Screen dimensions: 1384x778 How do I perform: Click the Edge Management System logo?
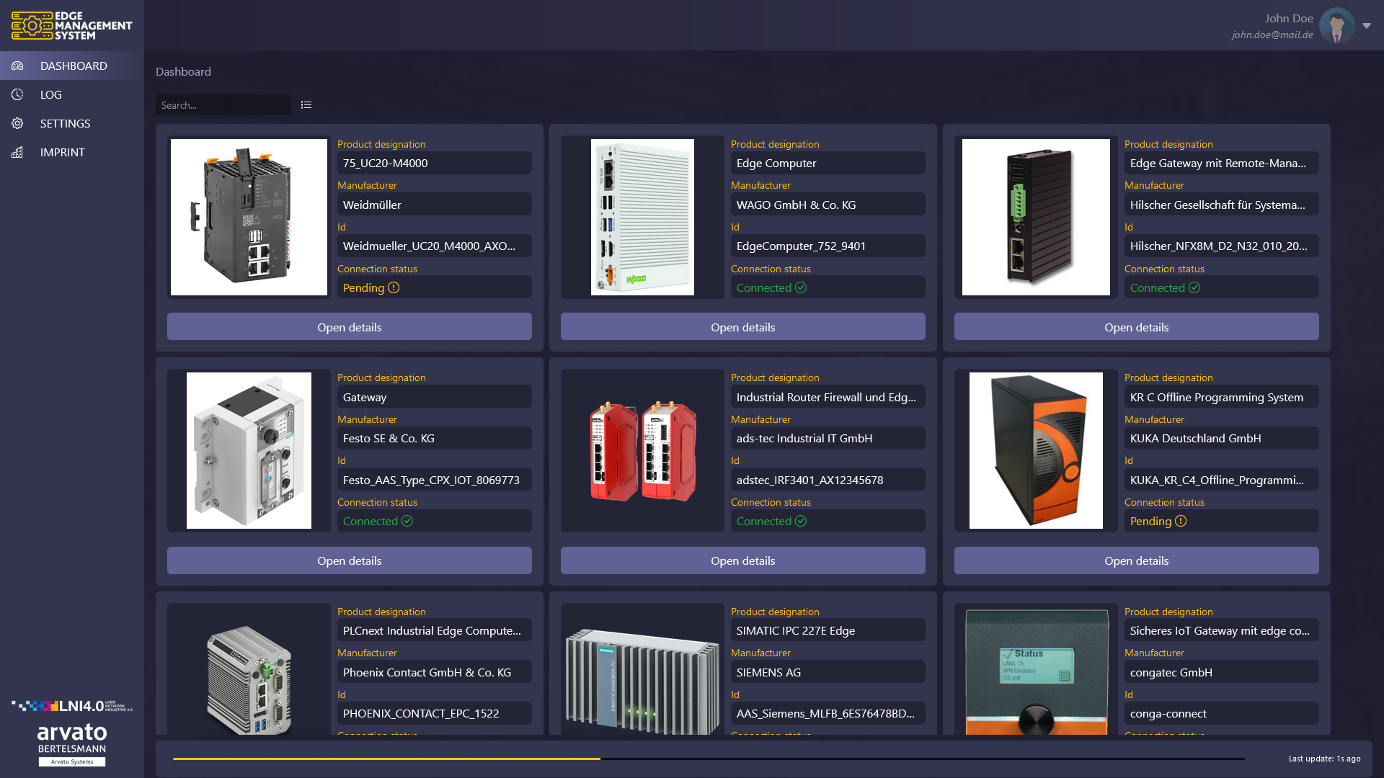click(x=71, y=25)
